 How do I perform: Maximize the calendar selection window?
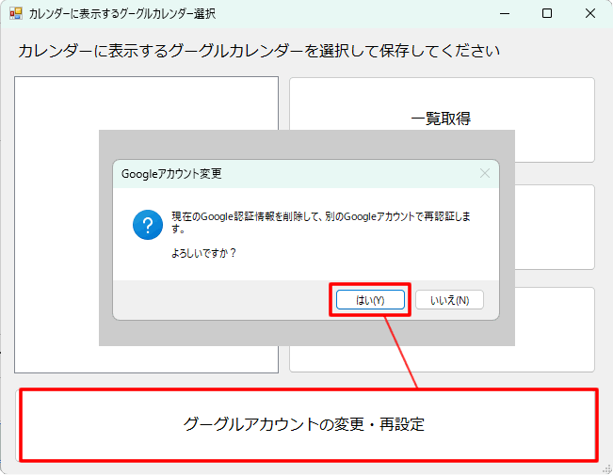coord(547,14)
